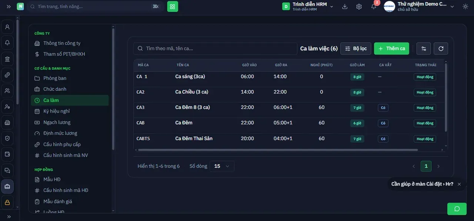Focus the shift search field
The height and width of the screenshot is (221, 474).
[x=216, y=48]
